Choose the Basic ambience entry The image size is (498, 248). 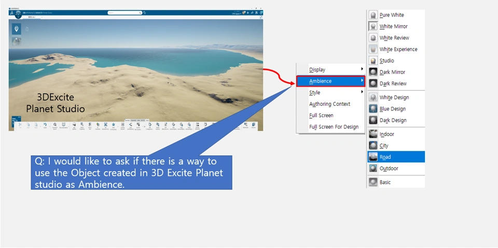click(x=385, y=183)
